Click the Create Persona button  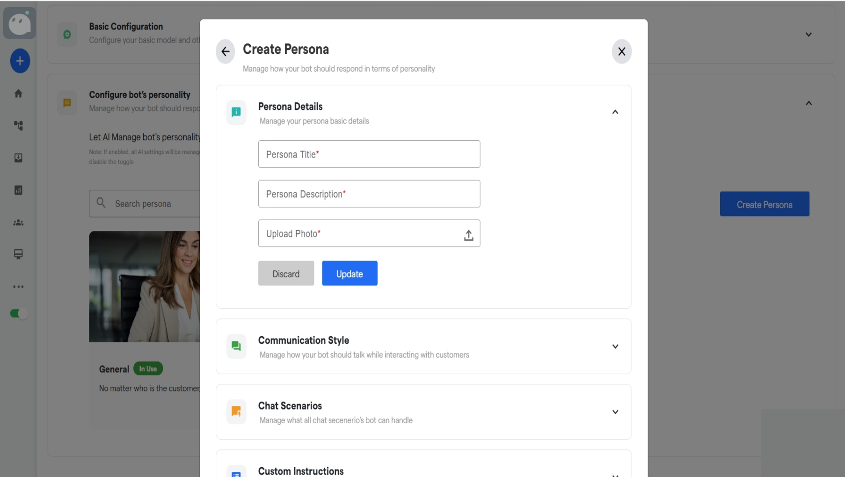(765, 204)
